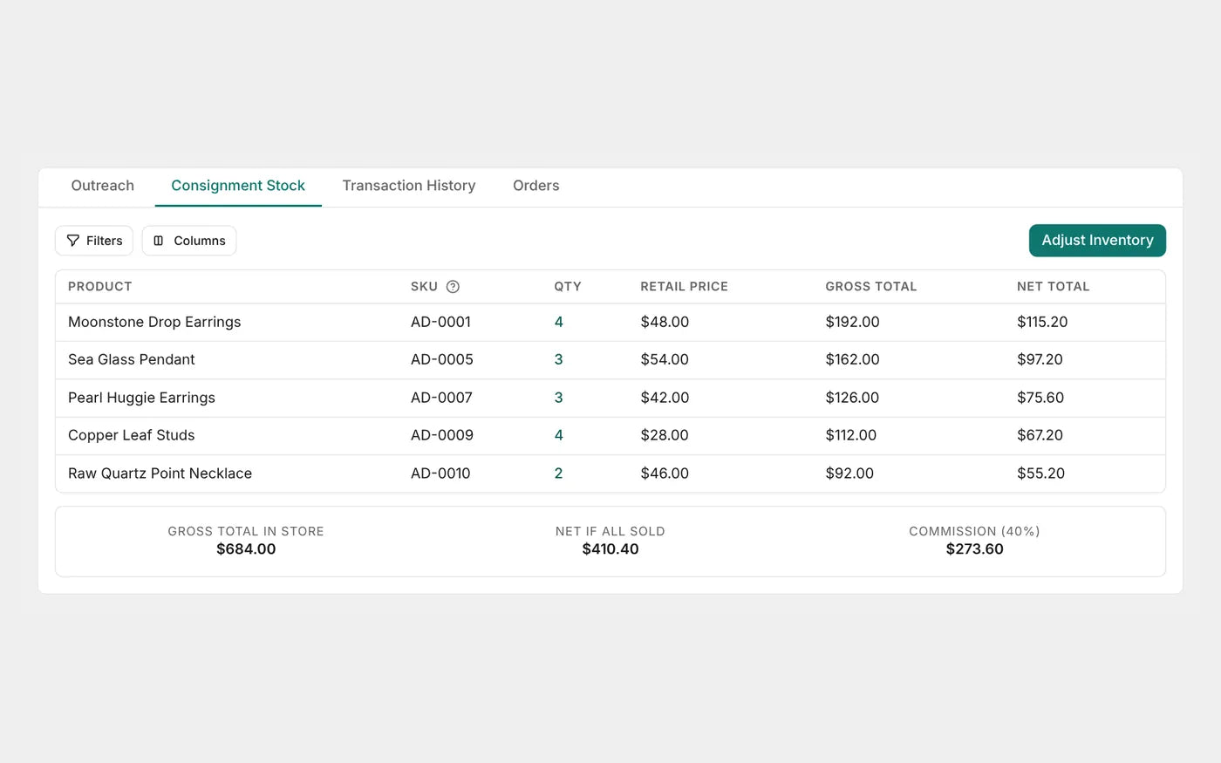This screenshot has width=1221, height=763.
Task: Click the $684.00 gross total in store value
Action: [246, 549]
